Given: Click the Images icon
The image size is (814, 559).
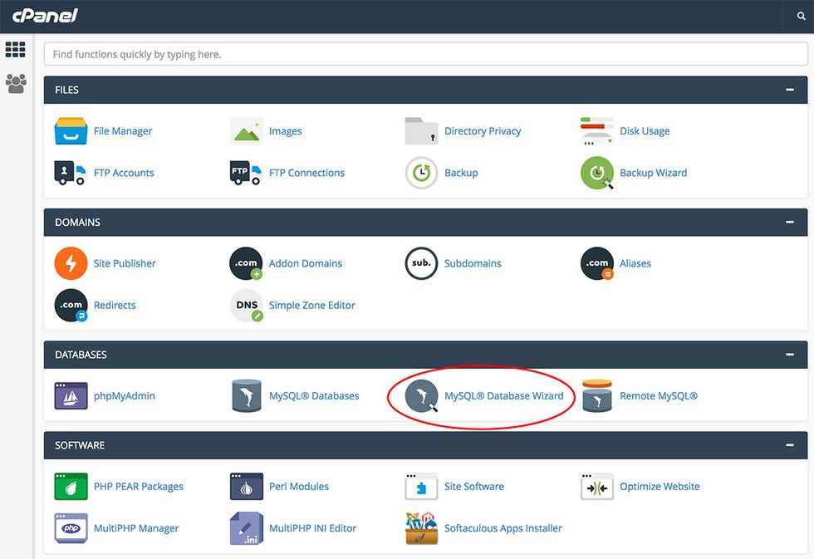Looking at the screenshot, I should coord(246,130).
